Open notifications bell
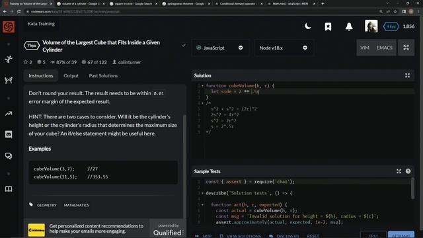Image resolution: width=423 pixels, height=238 pixels. [x=349, y=26]
